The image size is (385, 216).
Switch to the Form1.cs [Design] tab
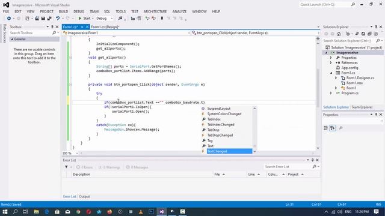click(105, 27)
